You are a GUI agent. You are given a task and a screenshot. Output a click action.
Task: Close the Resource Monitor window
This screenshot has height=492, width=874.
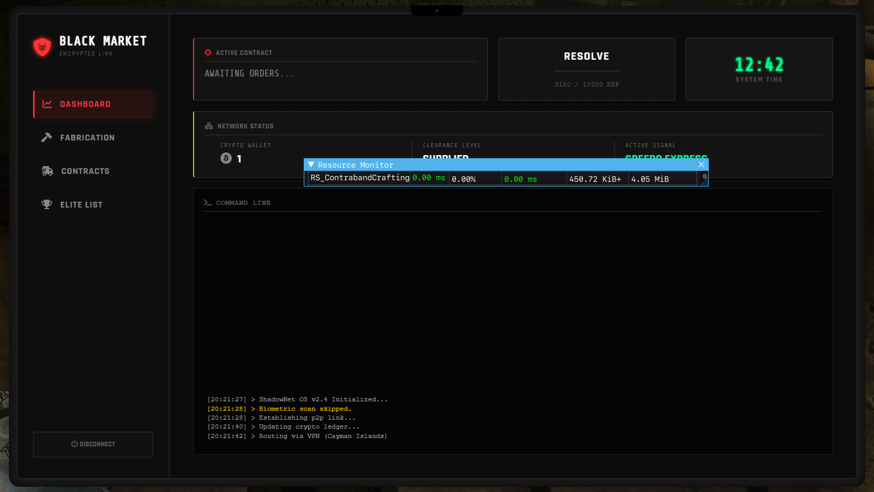tap(701, 165)
